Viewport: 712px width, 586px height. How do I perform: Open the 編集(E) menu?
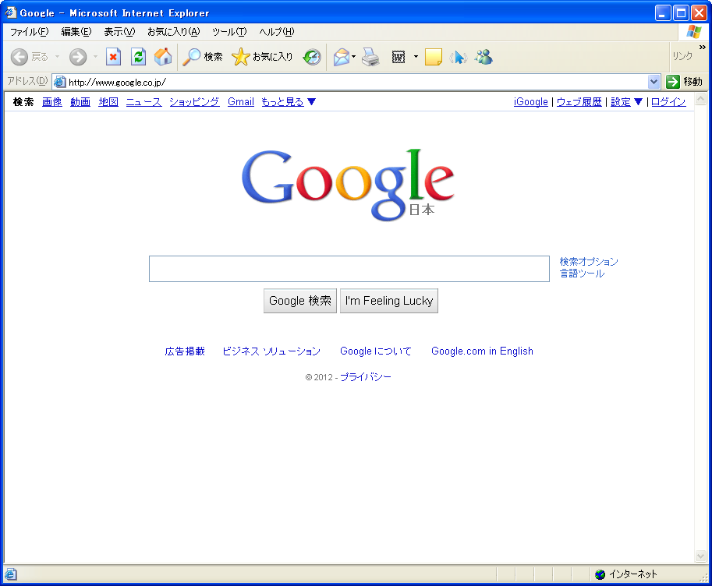[x=76, y=32]
